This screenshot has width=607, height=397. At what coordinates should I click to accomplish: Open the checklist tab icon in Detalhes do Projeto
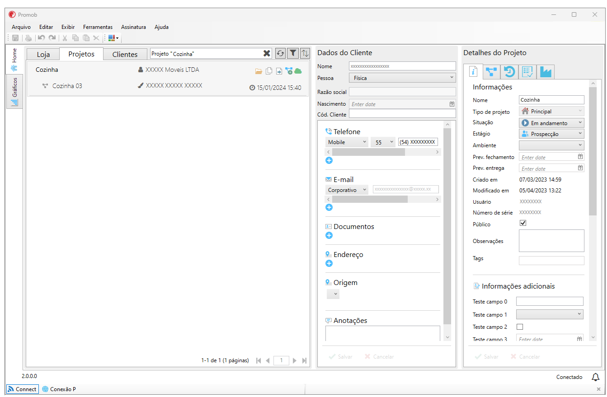(x=527, y=72)
